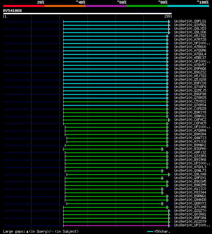Screen dimensions: 212x234
Task: Select hit label UniRef100_Q76MS5
Action: [x=190, y=98]
